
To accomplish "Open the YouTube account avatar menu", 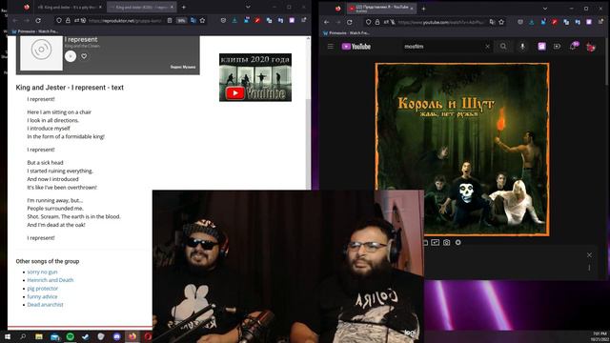I will [x=591, y=47].
